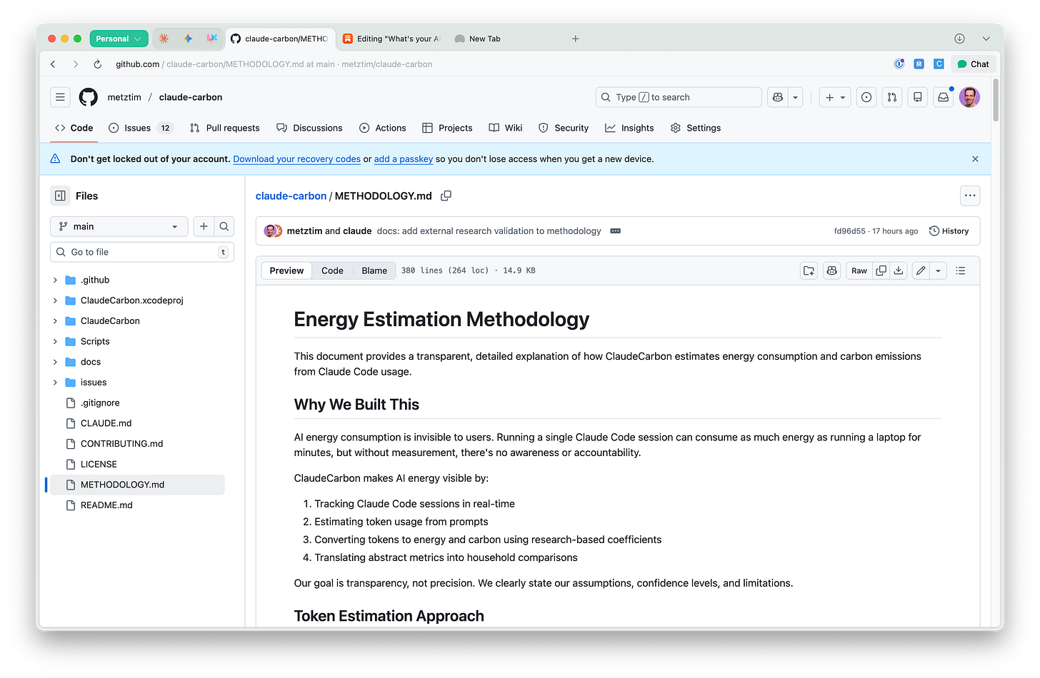This screenshot has height=678, width=1040.
Task: Expand the commit message ellipsis
Action: [x=615, y=231]
